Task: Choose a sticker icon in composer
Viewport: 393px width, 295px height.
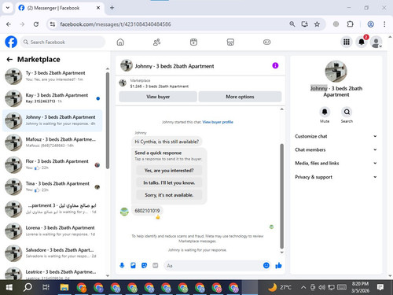Action: (144, 266)
